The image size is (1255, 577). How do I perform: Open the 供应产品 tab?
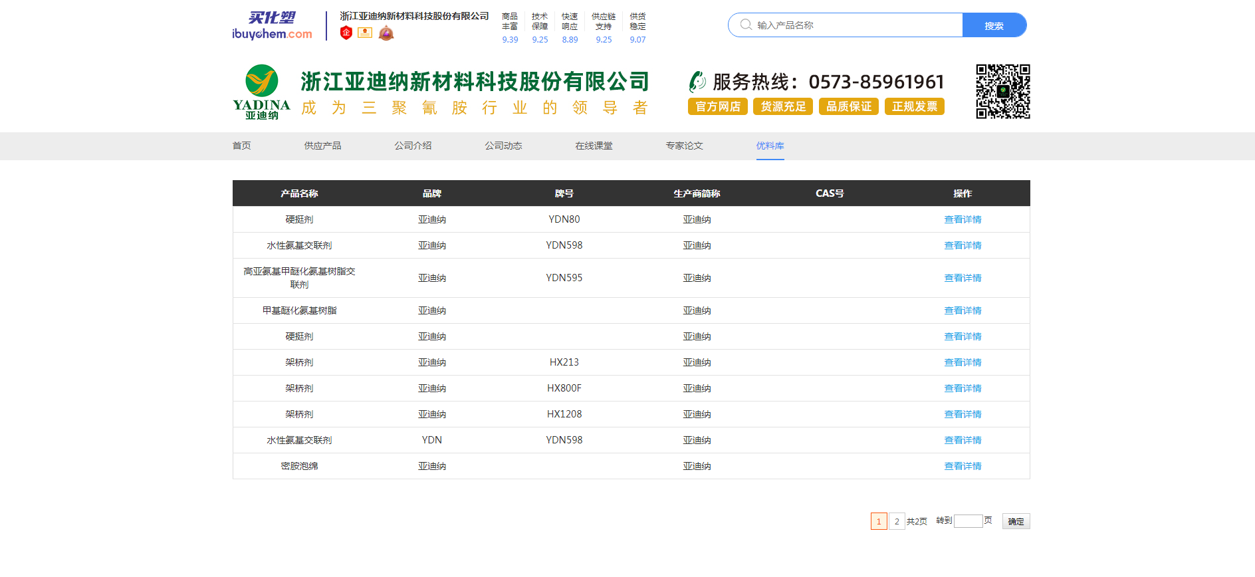(323, 146)
